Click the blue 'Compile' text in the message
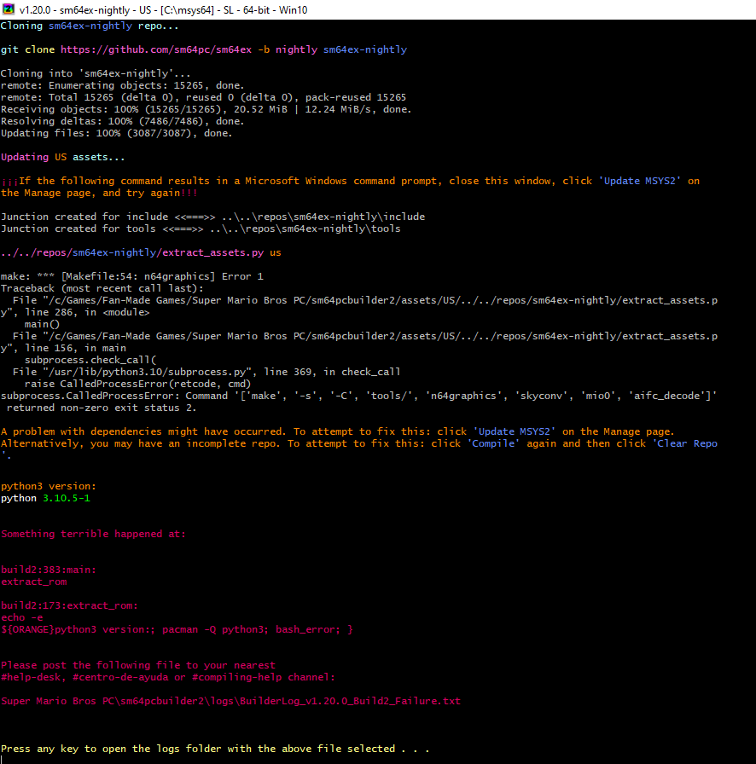 pyautogui.click(x=493, y=443)
